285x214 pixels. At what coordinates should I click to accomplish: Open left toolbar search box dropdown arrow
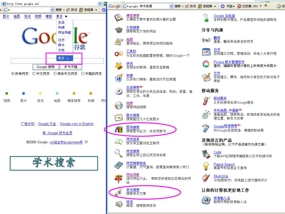click(52, 10)
